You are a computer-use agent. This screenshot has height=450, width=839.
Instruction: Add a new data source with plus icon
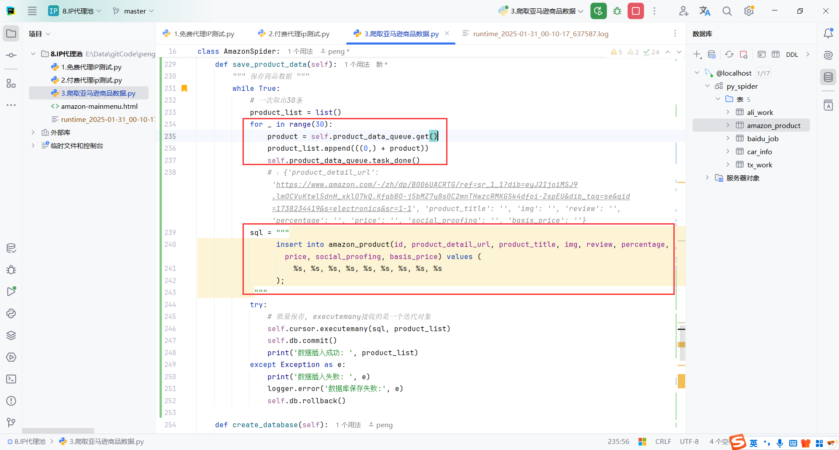[x=697, y=55]
